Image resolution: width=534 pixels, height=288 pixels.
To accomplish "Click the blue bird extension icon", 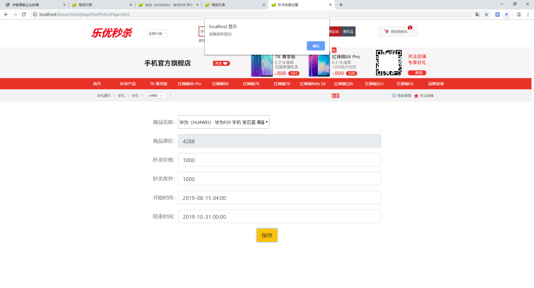I will point(507,14).
